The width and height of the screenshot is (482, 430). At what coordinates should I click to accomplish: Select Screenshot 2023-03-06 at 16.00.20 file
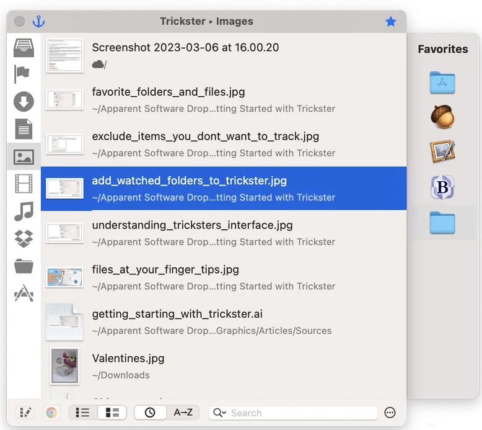click(224, 55)
